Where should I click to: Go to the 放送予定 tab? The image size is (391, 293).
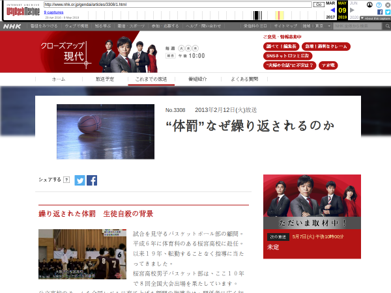tap(105, 79)
